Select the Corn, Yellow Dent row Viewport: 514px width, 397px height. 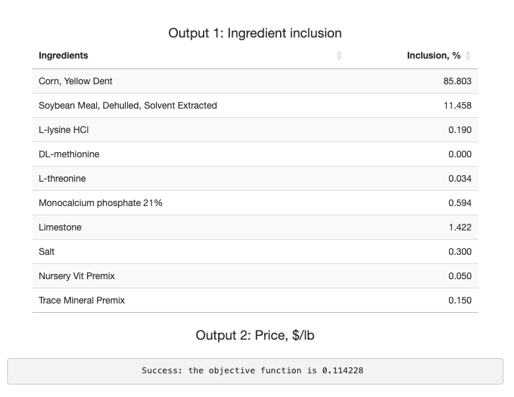[x=256, y=81]
